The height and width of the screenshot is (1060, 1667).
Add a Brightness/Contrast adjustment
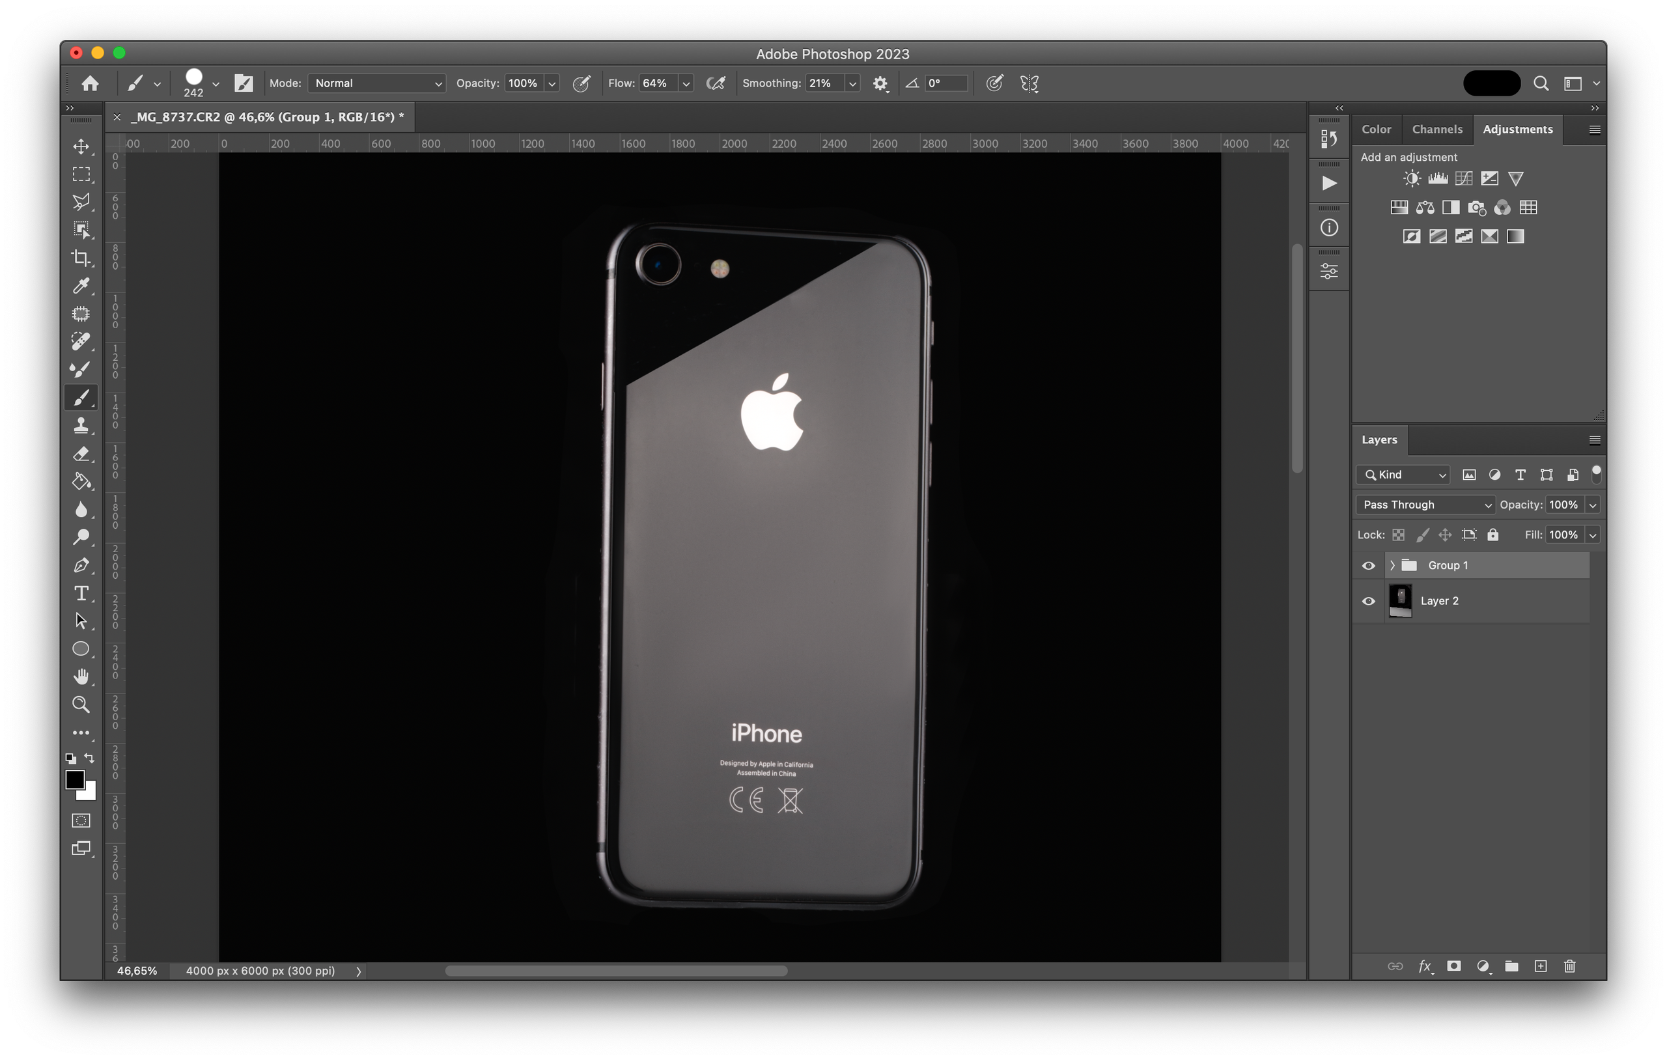click(x=1411, y=178)
